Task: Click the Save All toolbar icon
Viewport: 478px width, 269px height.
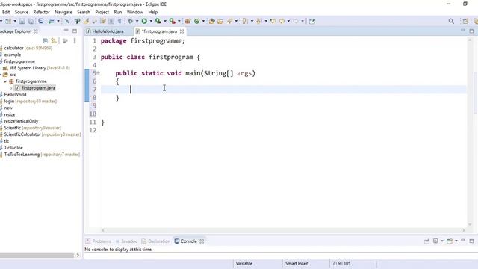Action: tap(31, 21)
